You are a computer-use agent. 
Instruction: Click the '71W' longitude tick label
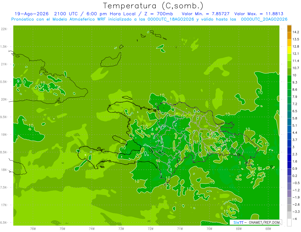(180, 228)
